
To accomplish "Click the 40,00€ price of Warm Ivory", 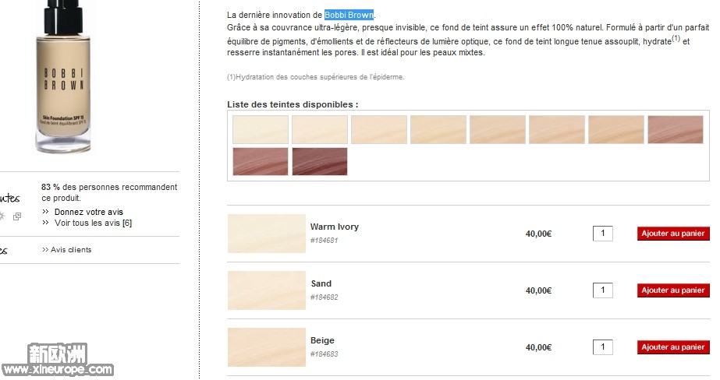I will tap(538, 234).
